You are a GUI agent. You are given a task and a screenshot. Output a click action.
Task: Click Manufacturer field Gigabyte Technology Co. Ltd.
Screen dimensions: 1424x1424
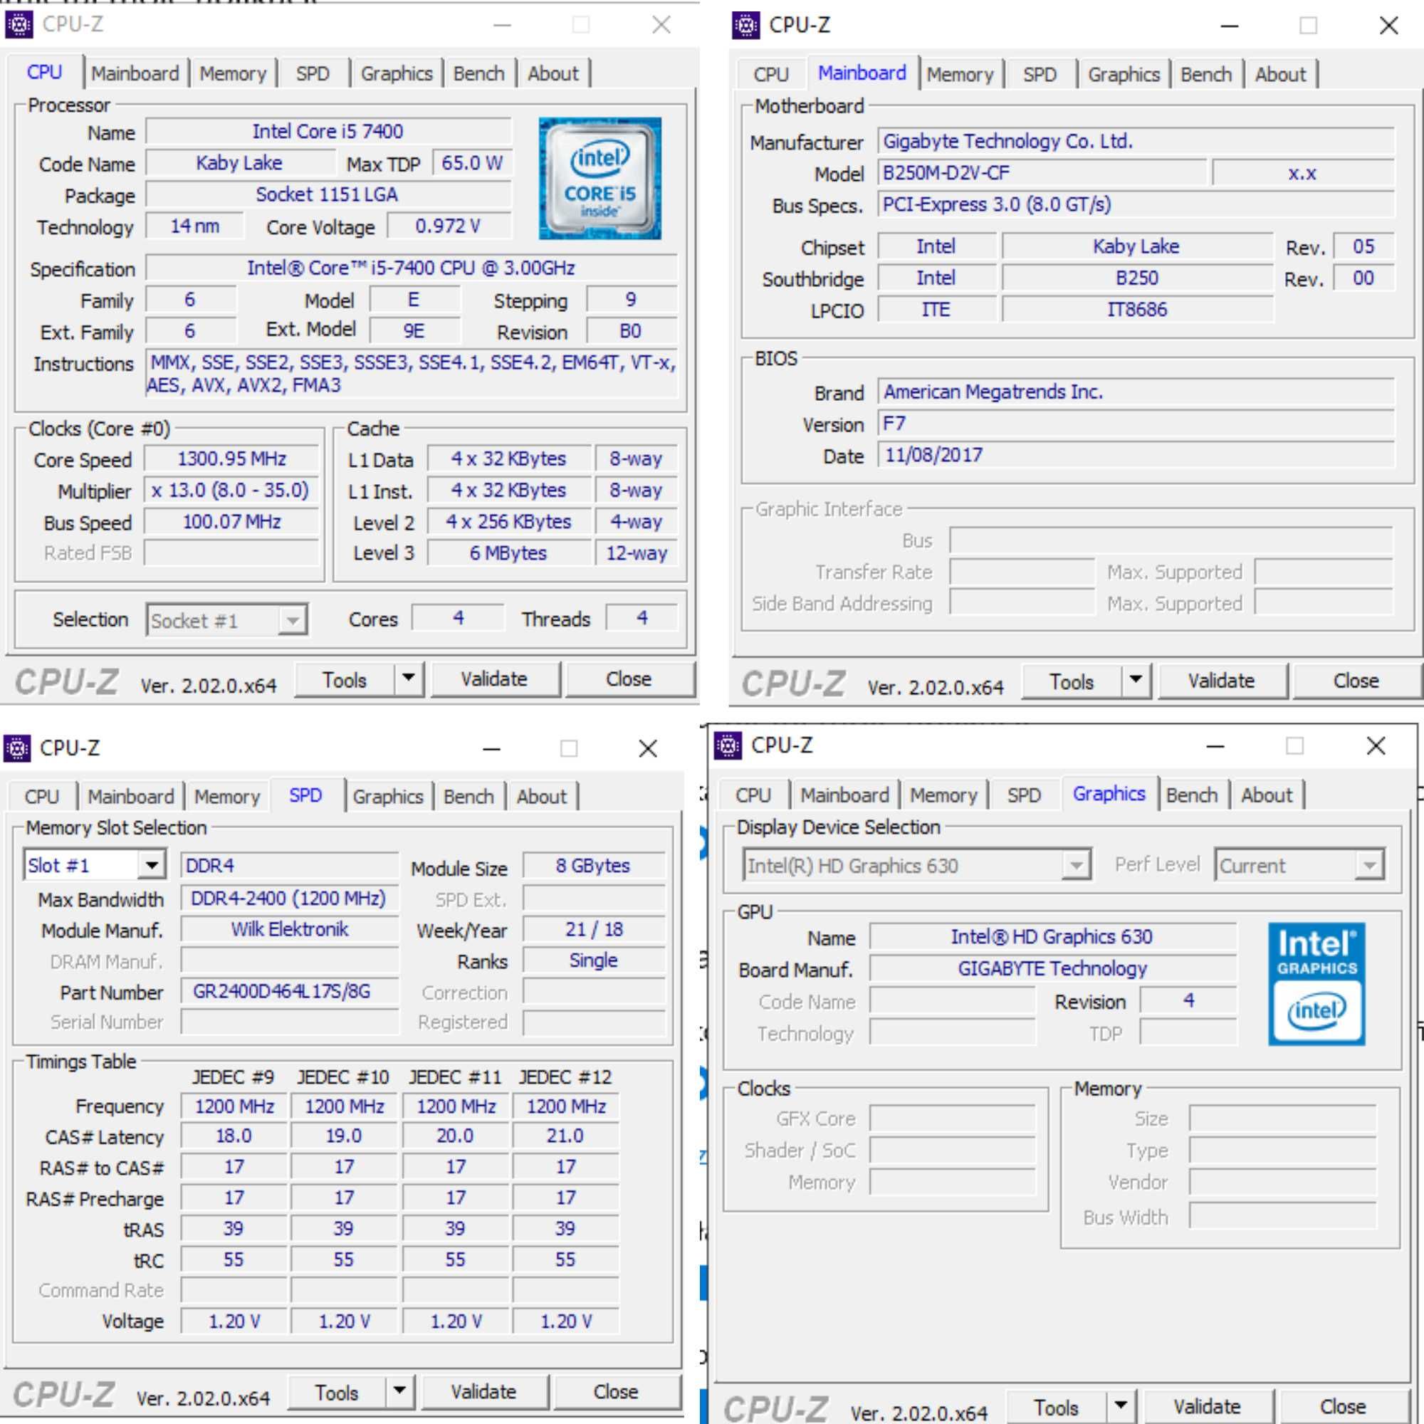tap(1136, 141)
